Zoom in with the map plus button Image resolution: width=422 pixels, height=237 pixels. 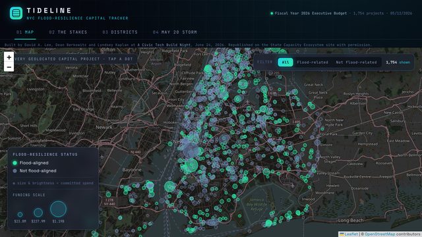[x=9, y=57]
